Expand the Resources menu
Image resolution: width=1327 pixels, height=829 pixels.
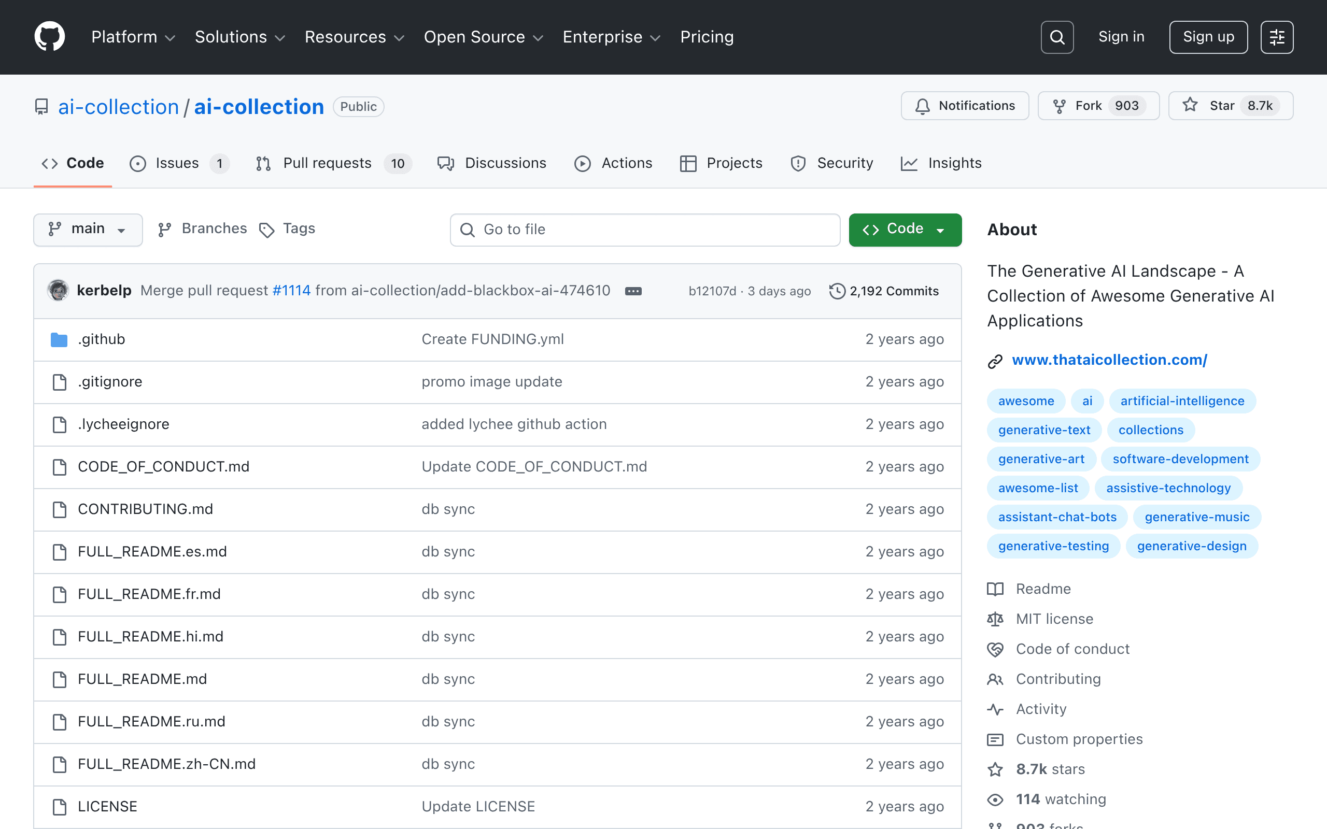(355, 37)
